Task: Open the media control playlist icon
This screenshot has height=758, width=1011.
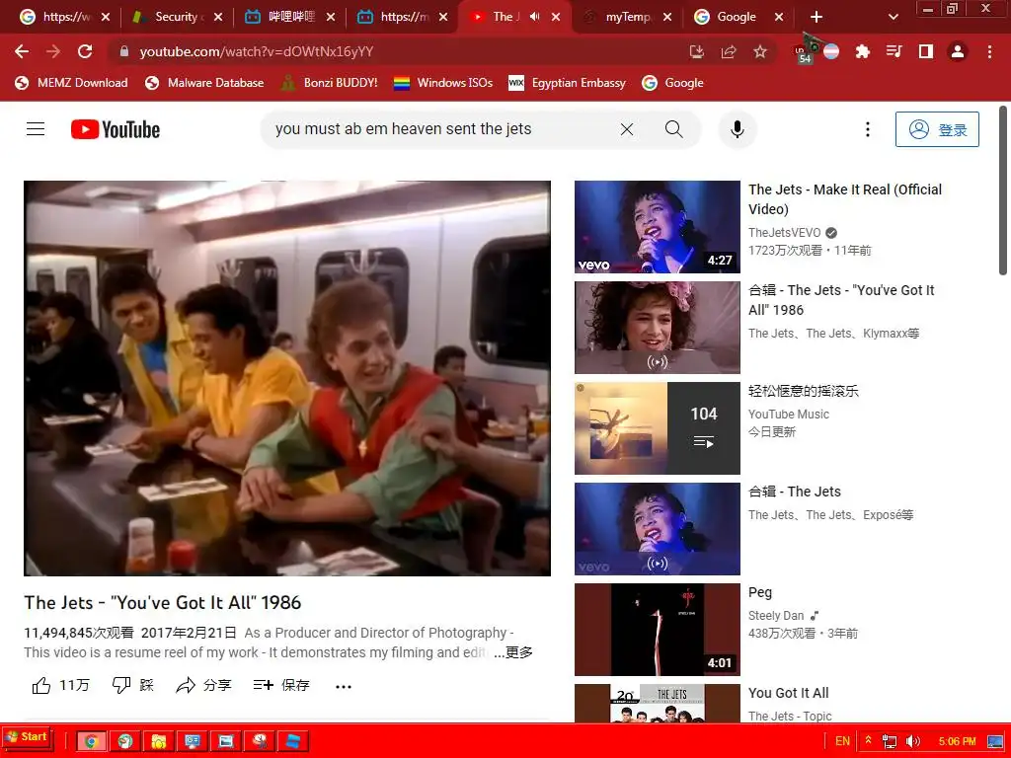Action: [894, 51]
